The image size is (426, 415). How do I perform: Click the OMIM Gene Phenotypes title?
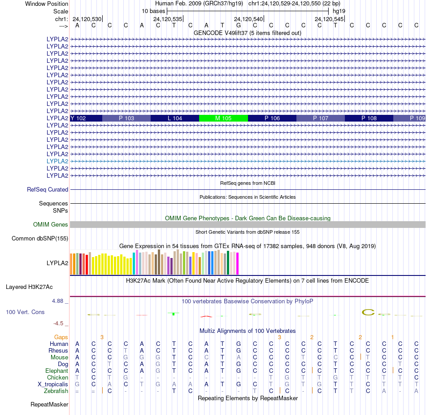248,218
